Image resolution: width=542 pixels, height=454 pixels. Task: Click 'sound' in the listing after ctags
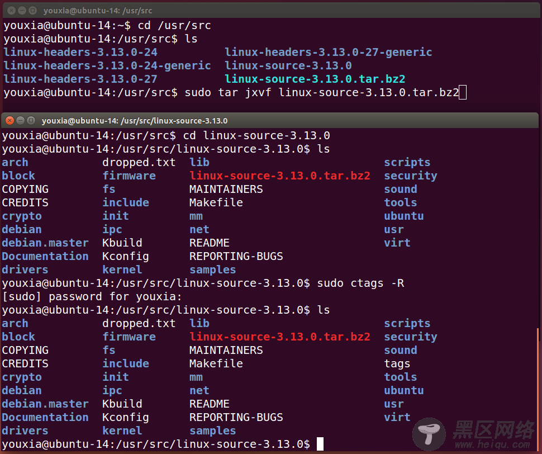[x=400, y=350]
